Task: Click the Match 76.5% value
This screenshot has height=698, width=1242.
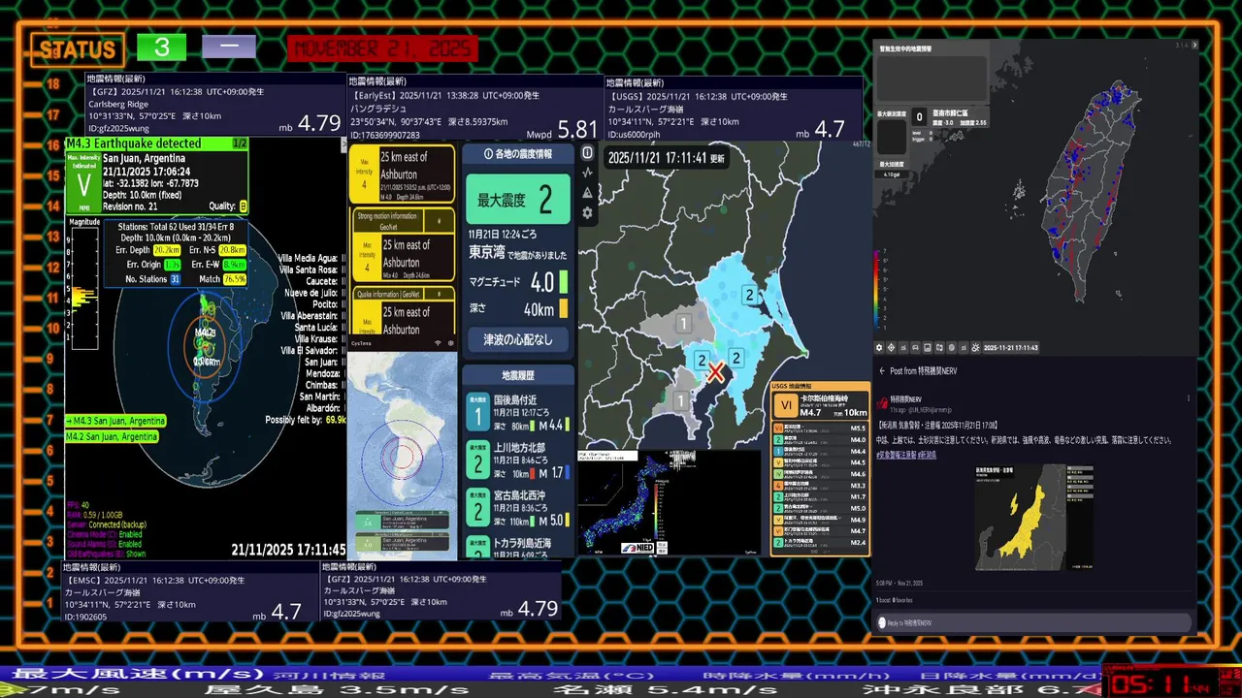Action: [x=234, y=279]
